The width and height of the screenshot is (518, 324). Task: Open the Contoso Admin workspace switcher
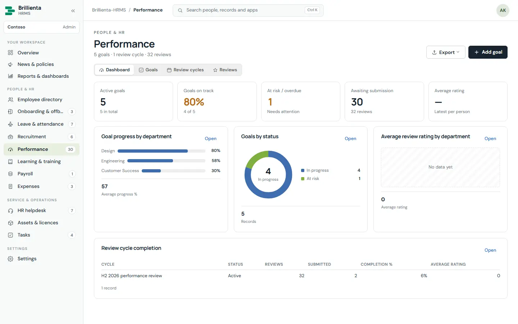point(41,27)
